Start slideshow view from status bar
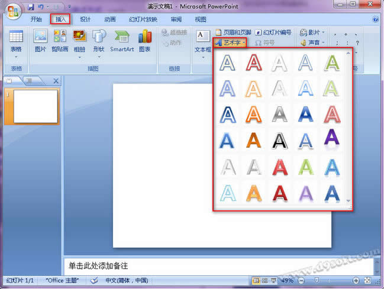 tap(273, 281)
